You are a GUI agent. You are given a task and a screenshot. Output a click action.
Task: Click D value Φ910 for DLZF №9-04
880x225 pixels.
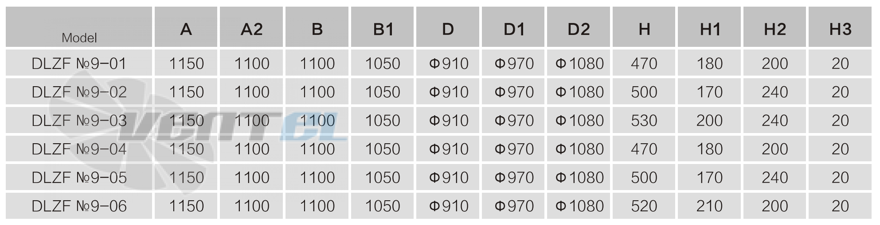pyautogui.click(x=448, y=149)
